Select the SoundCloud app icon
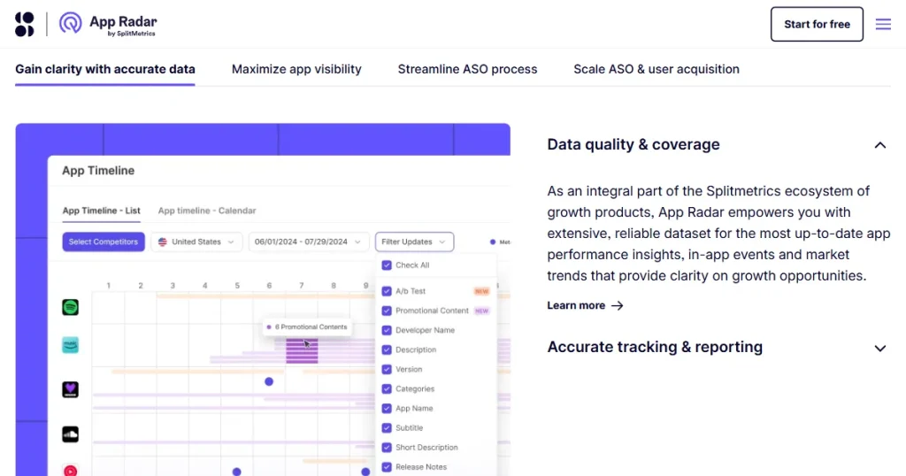The height and width of the screenshot is (476, 906). 71,434
